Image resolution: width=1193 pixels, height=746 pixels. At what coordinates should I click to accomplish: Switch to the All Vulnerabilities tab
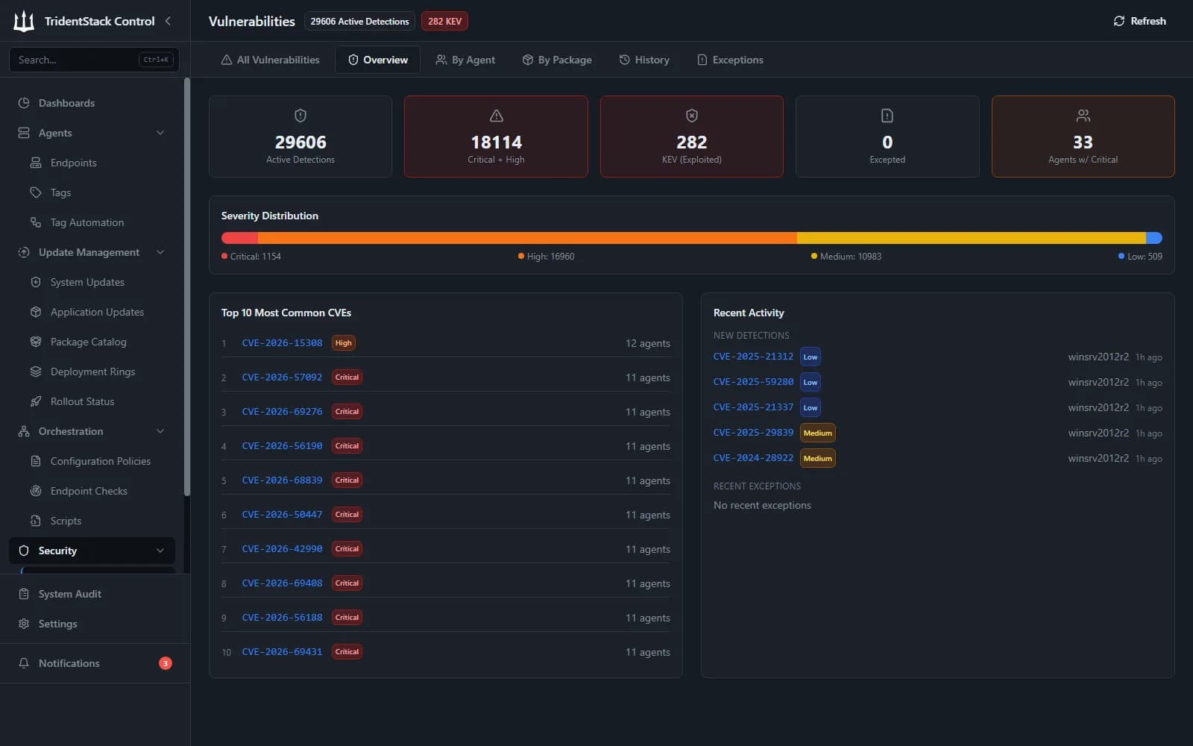270,60
